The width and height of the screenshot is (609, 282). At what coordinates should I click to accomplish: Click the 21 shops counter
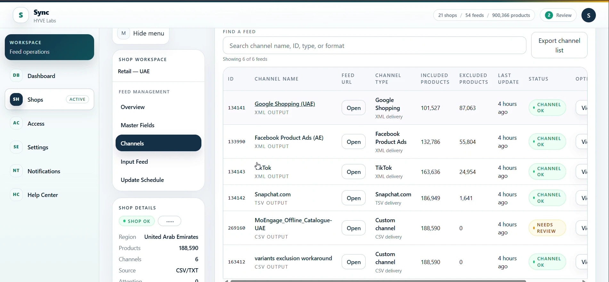click(447, 15)
